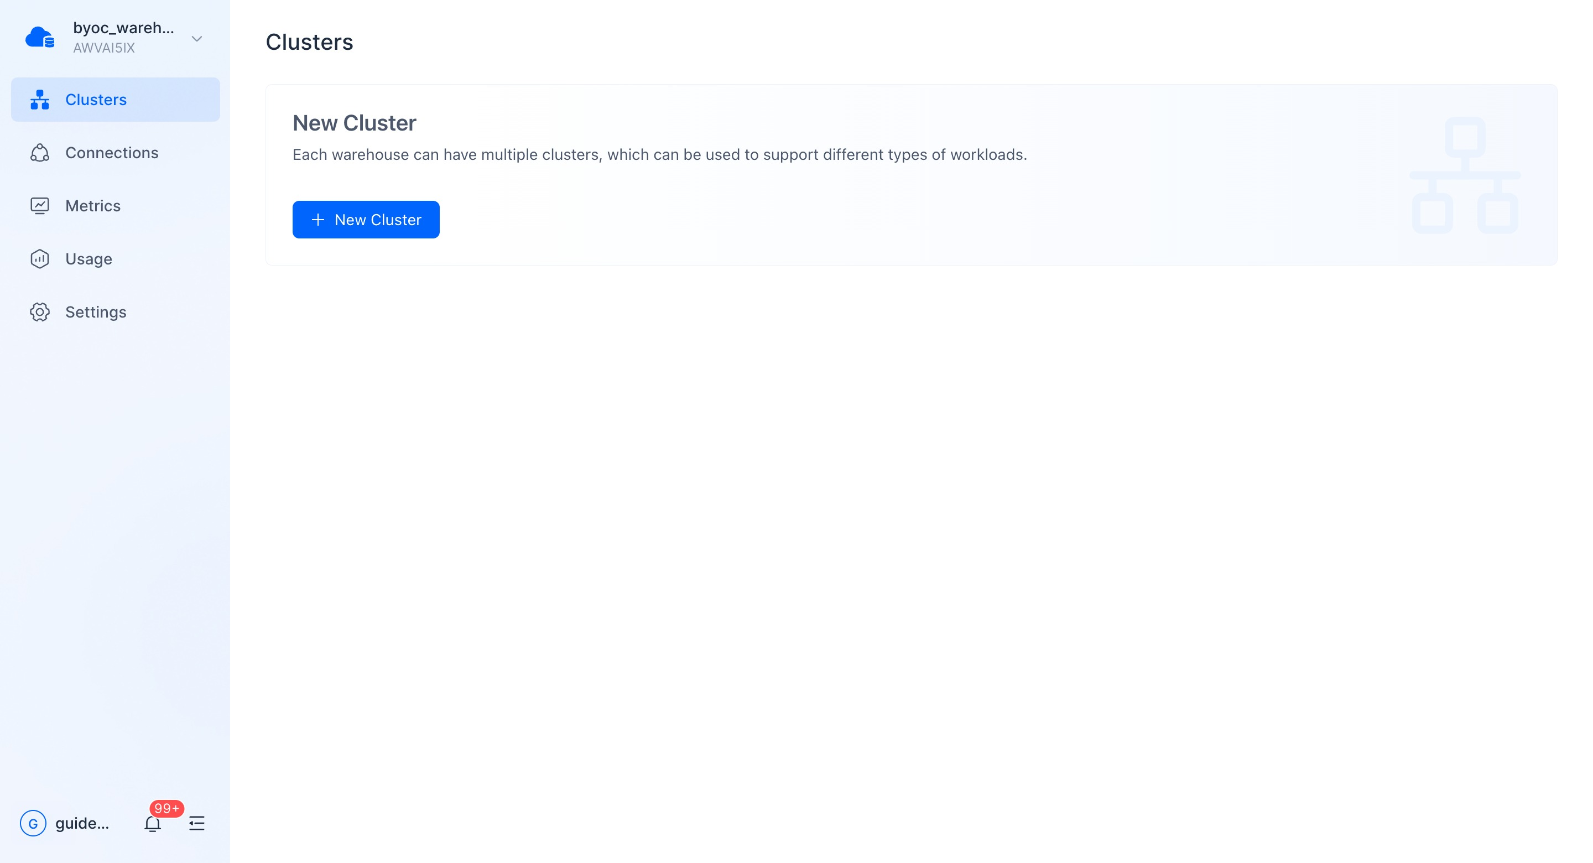Click the multiple clusters description text
The width and height of the screenshot is (1593, 863).
[660, 155]
